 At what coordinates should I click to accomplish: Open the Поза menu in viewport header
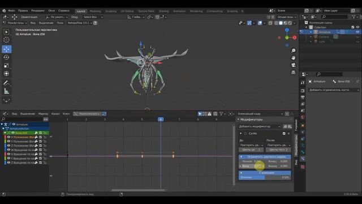[x=60, y=23]
